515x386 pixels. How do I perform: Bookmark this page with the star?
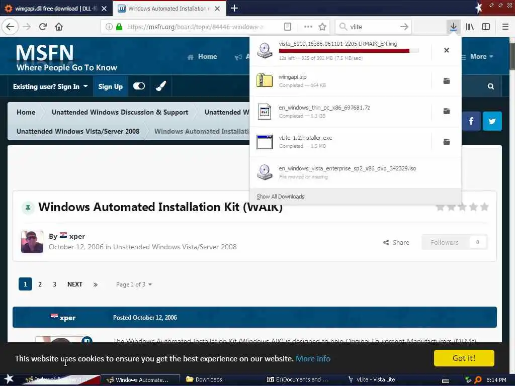coord(322,27)
